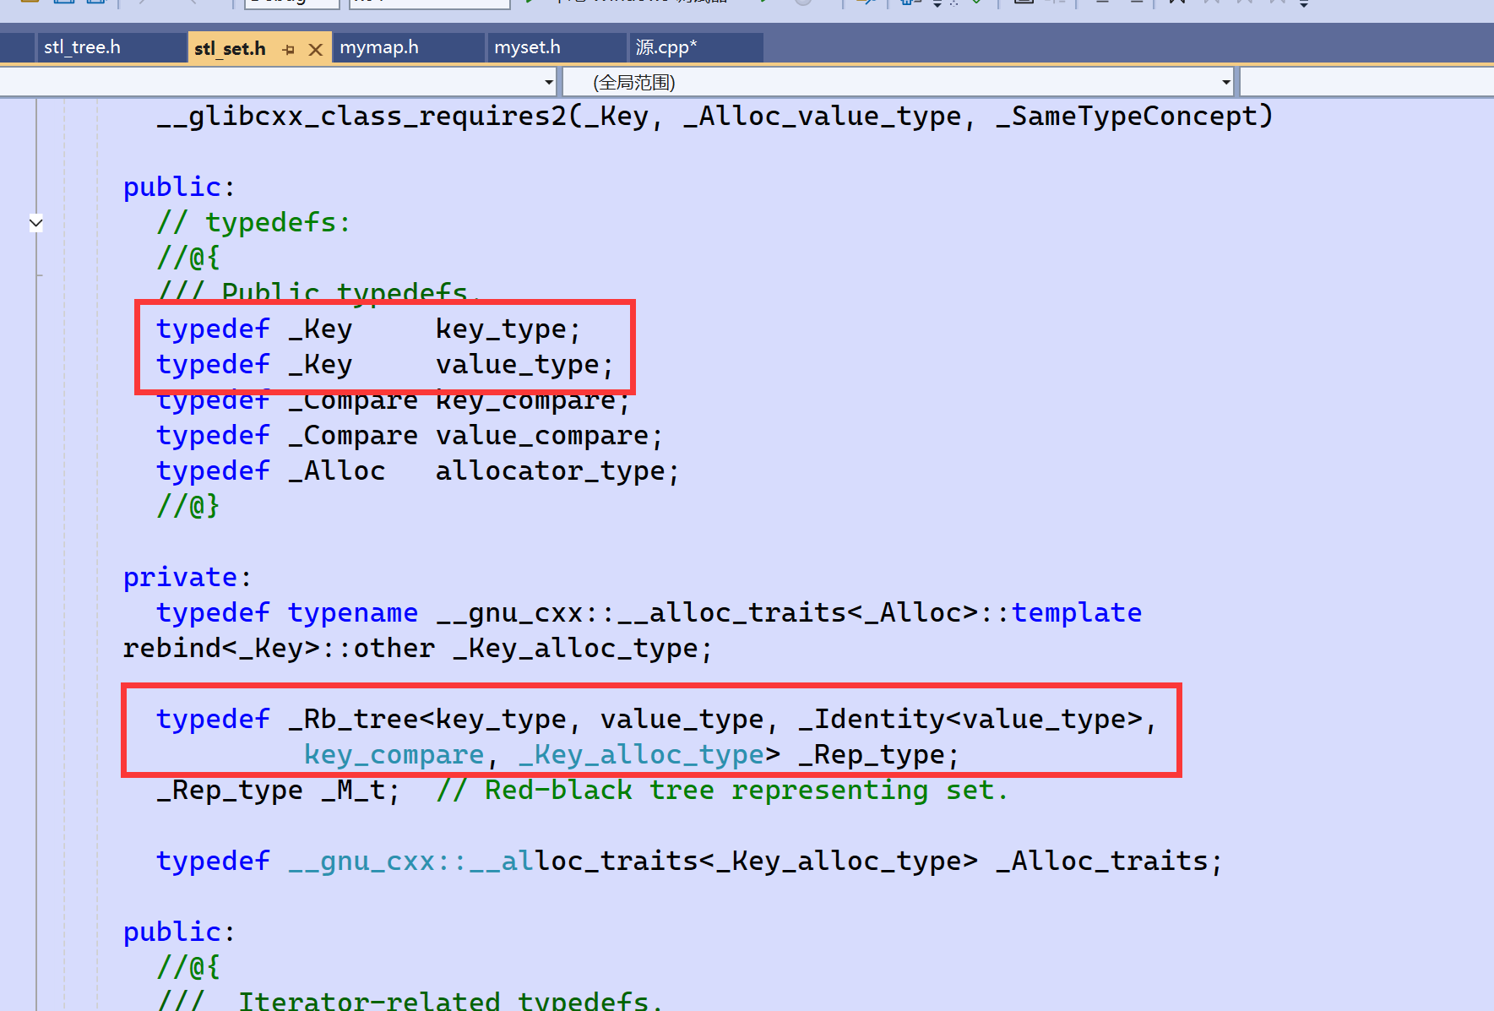This screenshot has width=1494, height=1011.
Task: Click the empty member navigation box
Action: [1366, 82]
